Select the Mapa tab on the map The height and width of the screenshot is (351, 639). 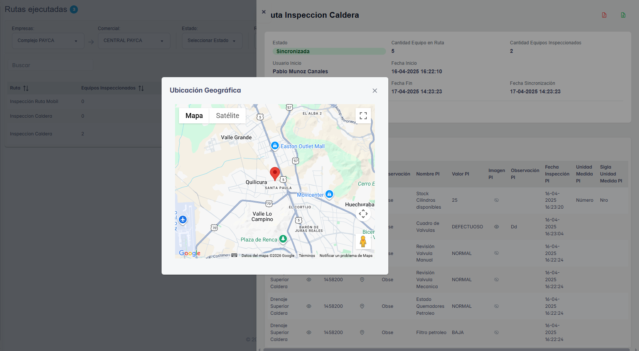point(194,115)
